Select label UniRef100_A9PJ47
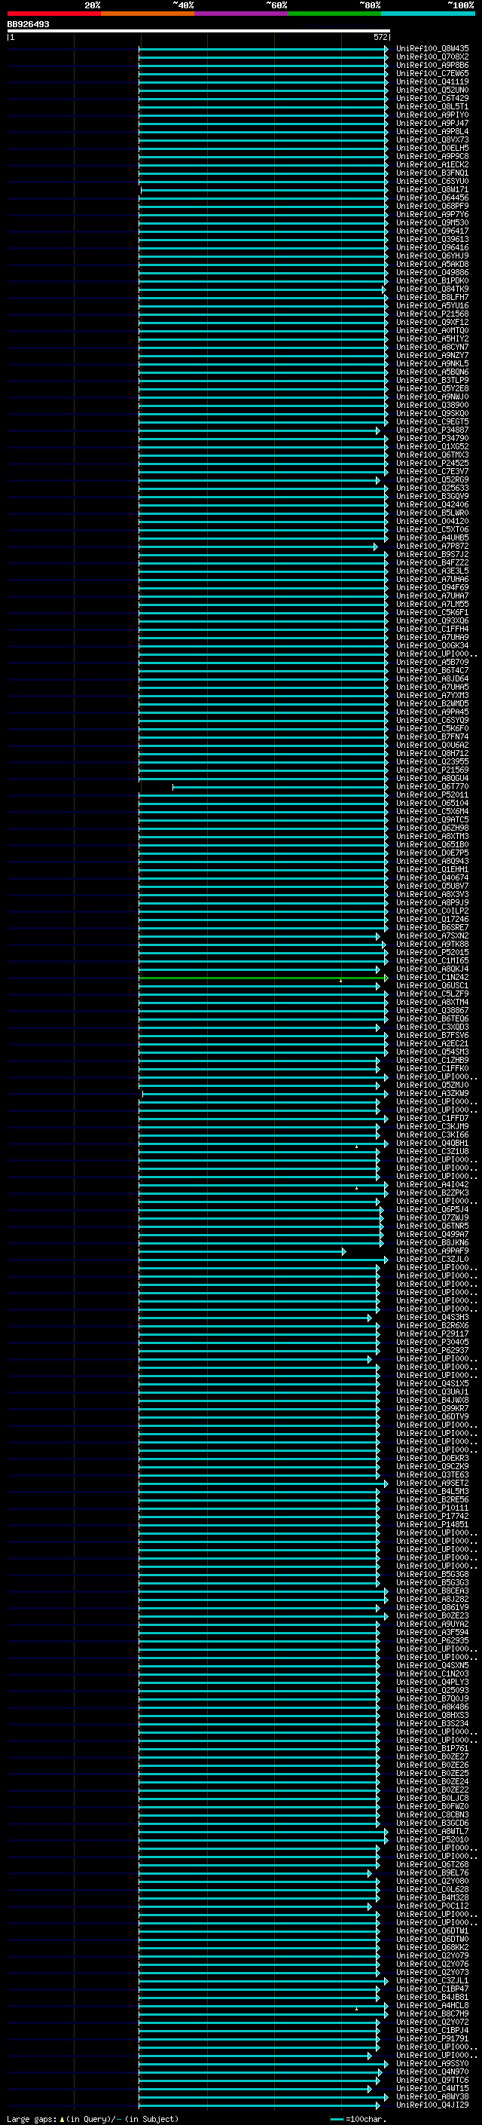The image size is (482, 2125). click(432, 123)
